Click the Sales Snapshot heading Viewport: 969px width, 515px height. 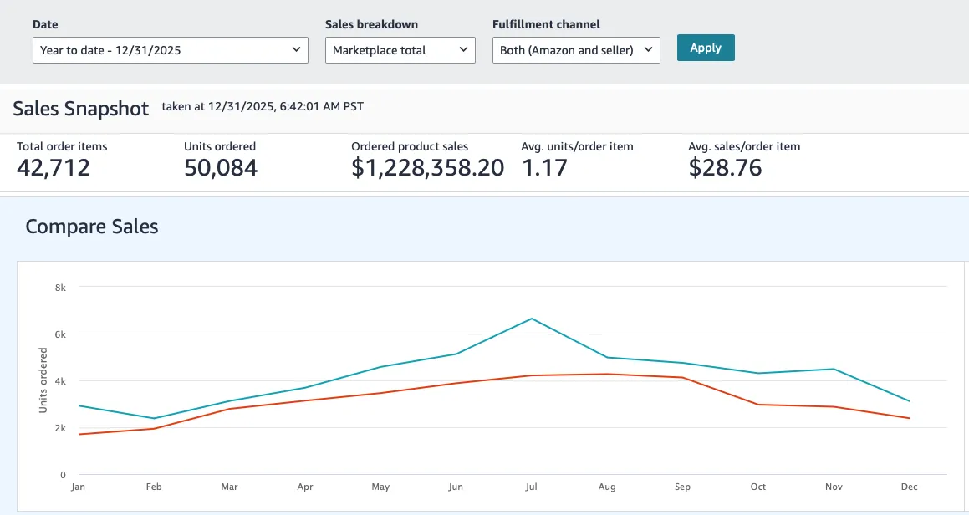[81, 108]
